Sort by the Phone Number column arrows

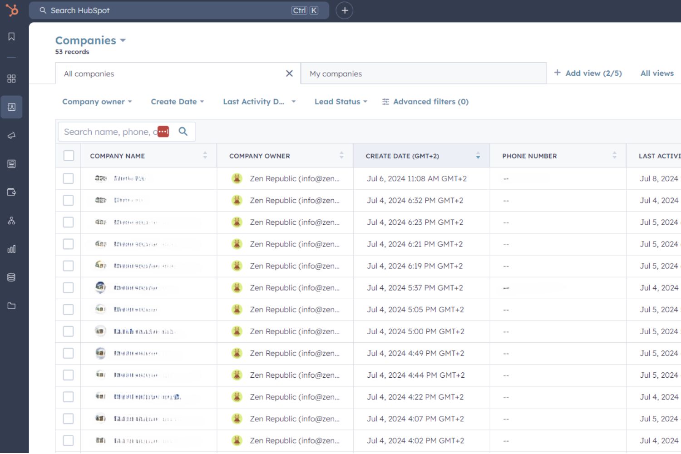[x=614, y=155]
